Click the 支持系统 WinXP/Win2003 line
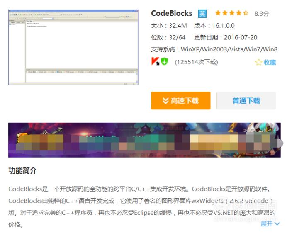This screenshot has width=287, height=233. [x=214, y=49]
